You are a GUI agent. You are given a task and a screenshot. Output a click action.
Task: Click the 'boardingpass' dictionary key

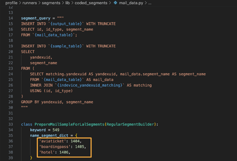tap(55, 147)
